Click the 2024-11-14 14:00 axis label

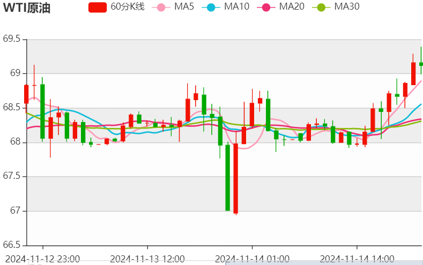click(x=357, y=259)
